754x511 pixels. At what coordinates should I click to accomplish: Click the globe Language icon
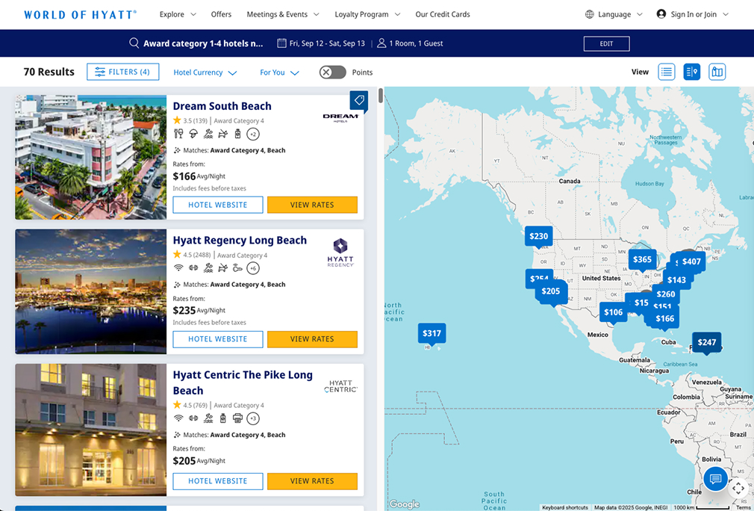coord(590,14)
